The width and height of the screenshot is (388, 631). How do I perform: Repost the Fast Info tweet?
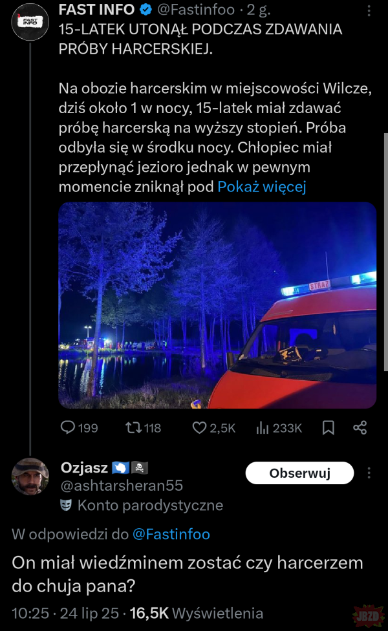point(133,427)
